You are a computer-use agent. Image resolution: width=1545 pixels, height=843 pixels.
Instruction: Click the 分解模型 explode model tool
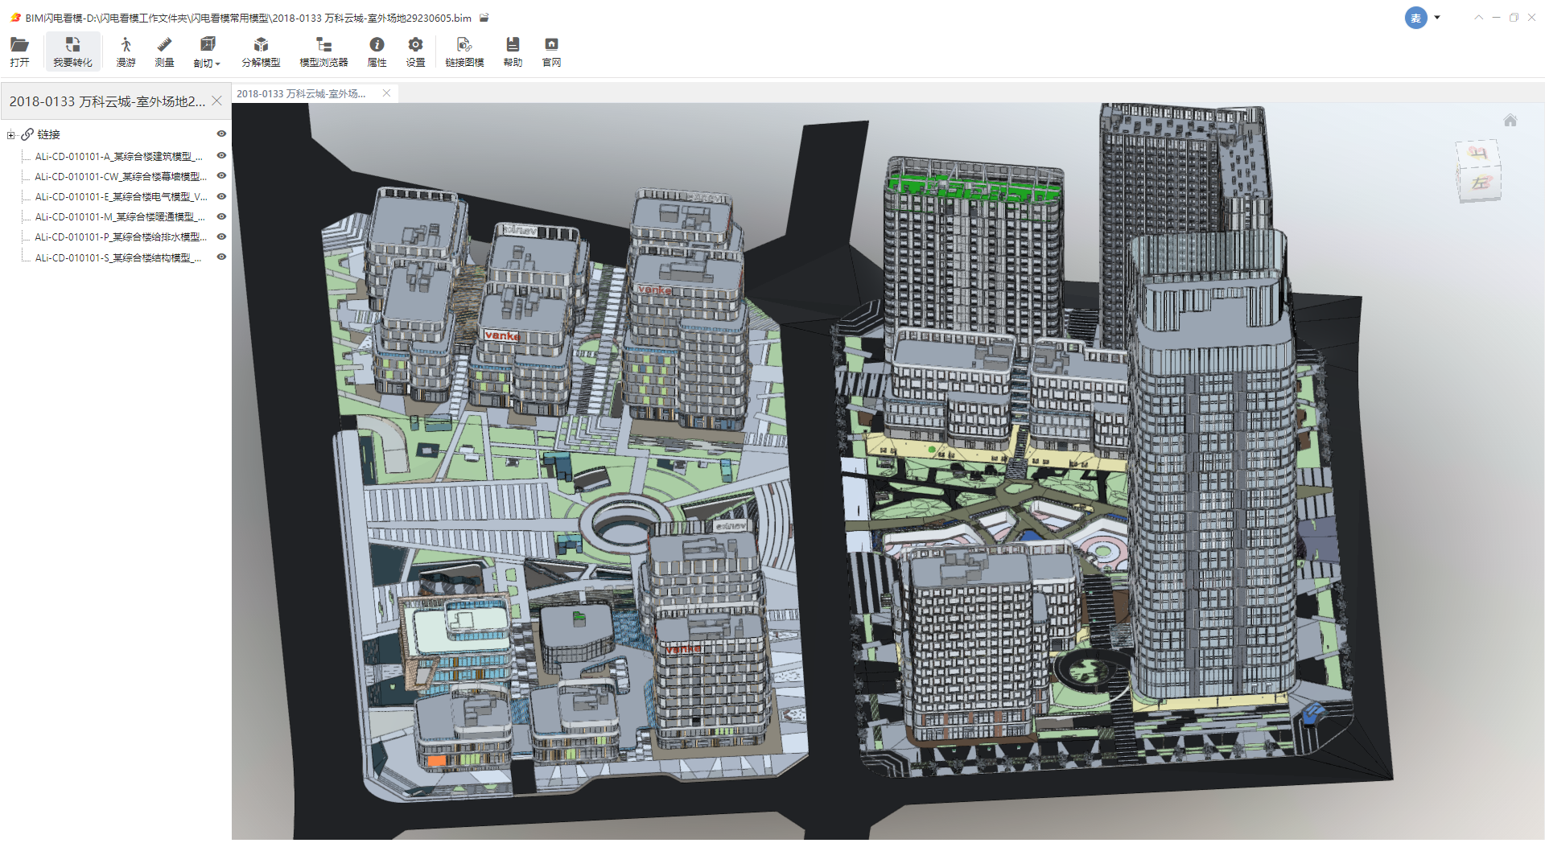pos(261,51)
